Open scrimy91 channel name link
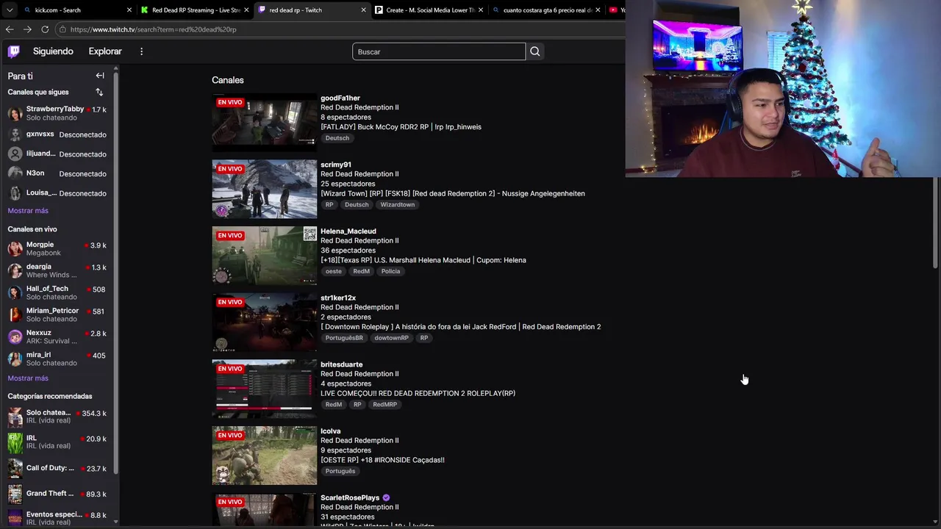 click(x=336, y=165)
